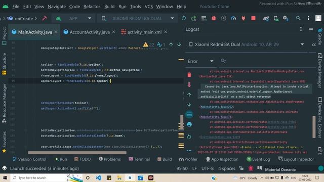This screenshot has width=324, height=182.
Task: Open Logcat panel options menu
Action: [301, 29]
